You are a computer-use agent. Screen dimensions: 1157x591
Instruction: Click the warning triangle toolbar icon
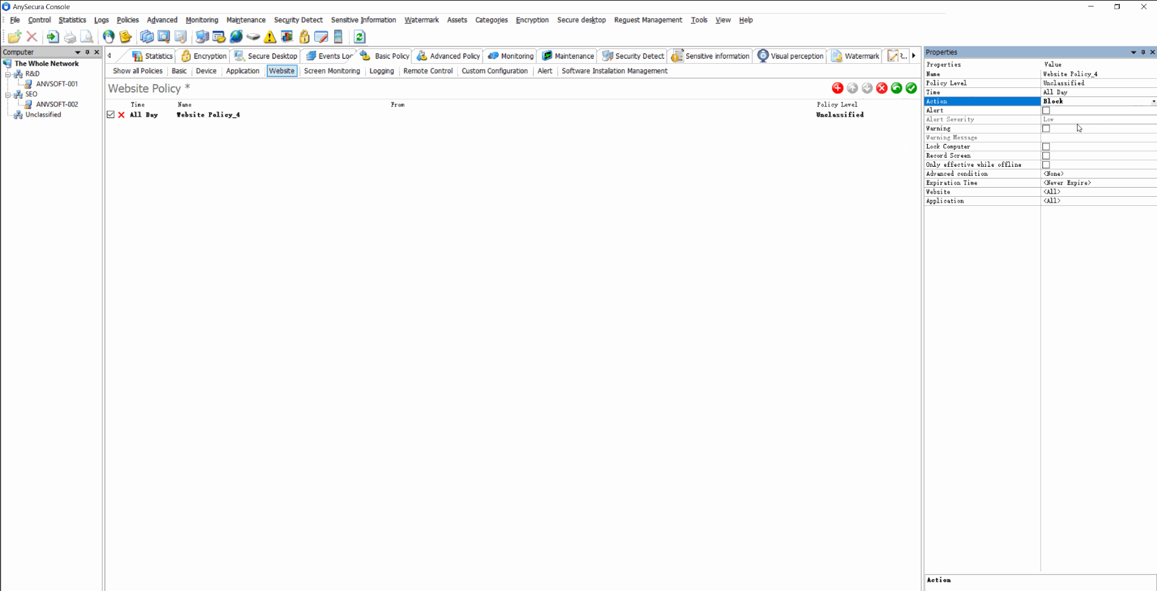pos(270,37)
